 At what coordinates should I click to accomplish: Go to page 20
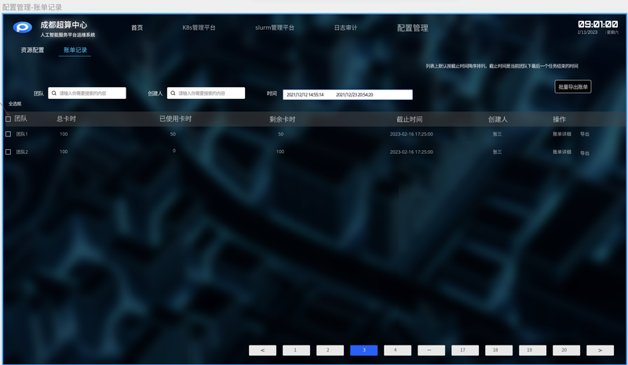pos(566,350)
